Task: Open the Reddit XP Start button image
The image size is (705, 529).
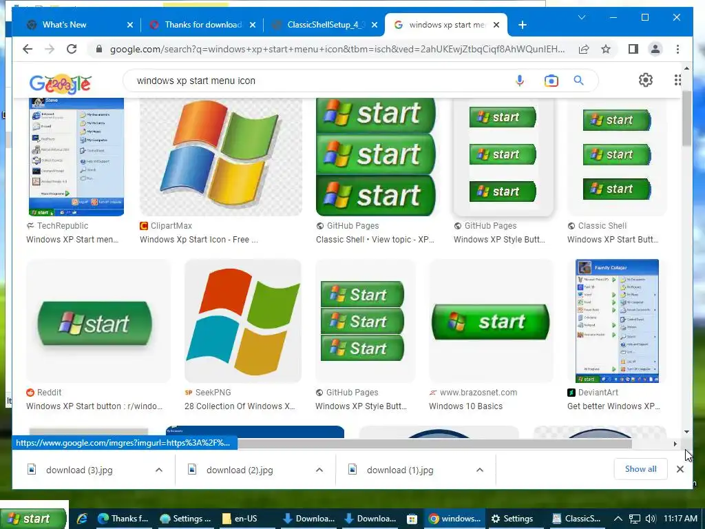Action: tap(98, 321)
